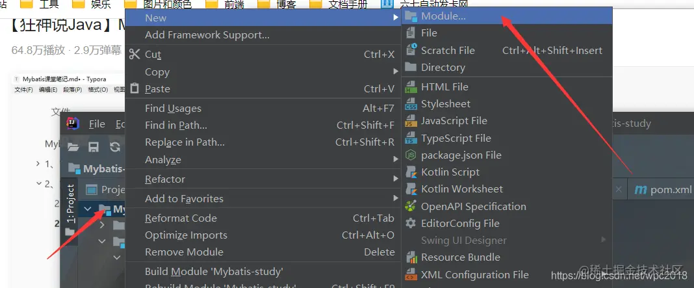This screenshot has width=694, height=288.
Task: Select Optimize Imports menu entry
Action: point(263,235)
